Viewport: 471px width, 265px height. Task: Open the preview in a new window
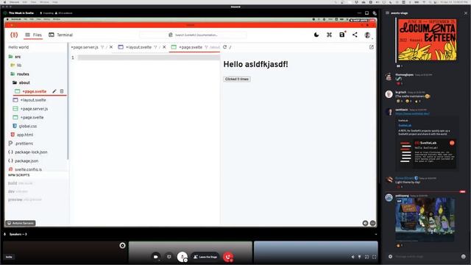pyautogui.click(x=372, y=47)
